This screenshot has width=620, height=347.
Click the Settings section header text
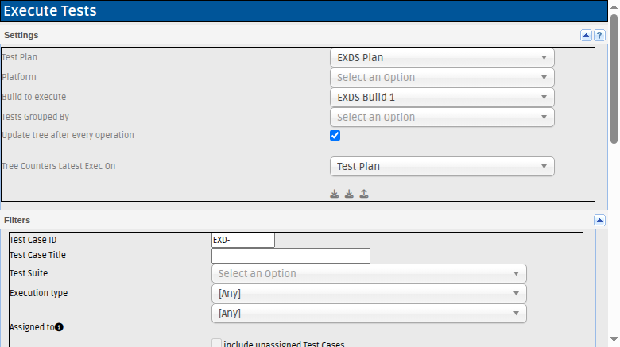pyautogui.click(x=21, y=35)
